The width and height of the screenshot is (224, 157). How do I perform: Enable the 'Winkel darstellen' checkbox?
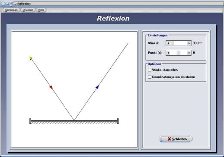coord(150,70)
